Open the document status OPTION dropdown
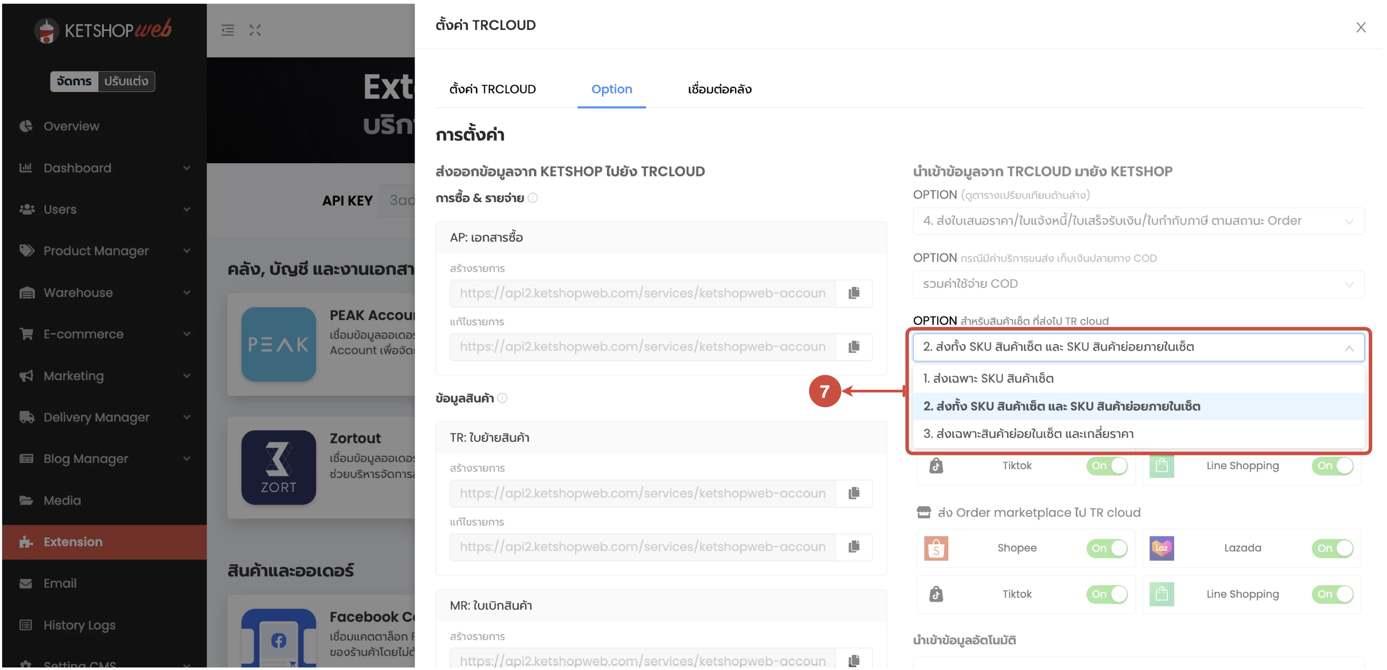The width and height of the screenshot is (1387, 670). coord(1138,221)
